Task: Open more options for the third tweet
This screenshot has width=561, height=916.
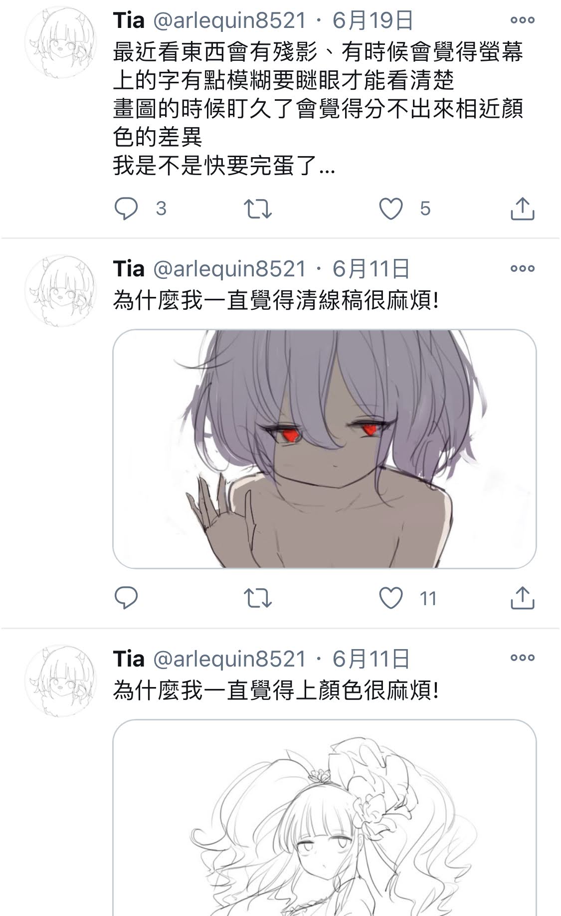Action: pyautogui.click(x=522, y=658)
